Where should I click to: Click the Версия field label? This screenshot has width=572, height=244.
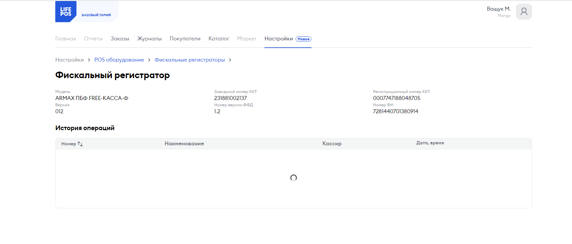pyautogui.click(x=62, y=105)
